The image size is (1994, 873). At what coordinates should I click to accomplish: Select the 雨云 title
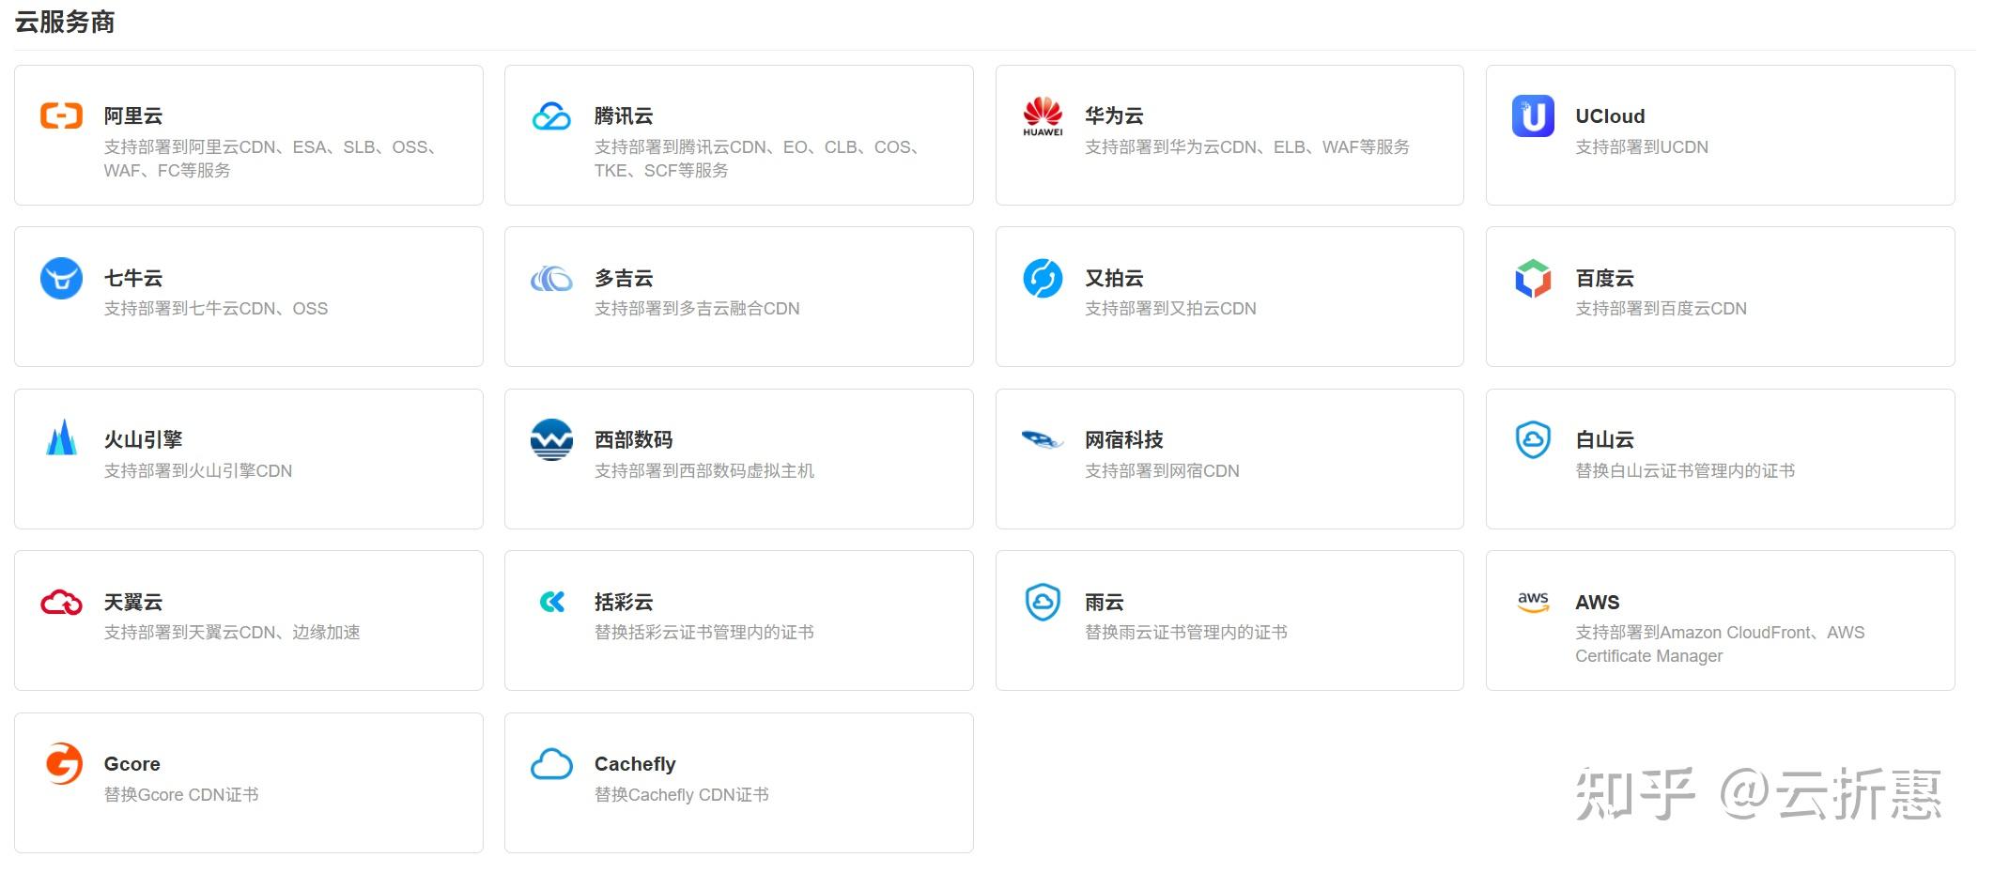coord(1105,602)
